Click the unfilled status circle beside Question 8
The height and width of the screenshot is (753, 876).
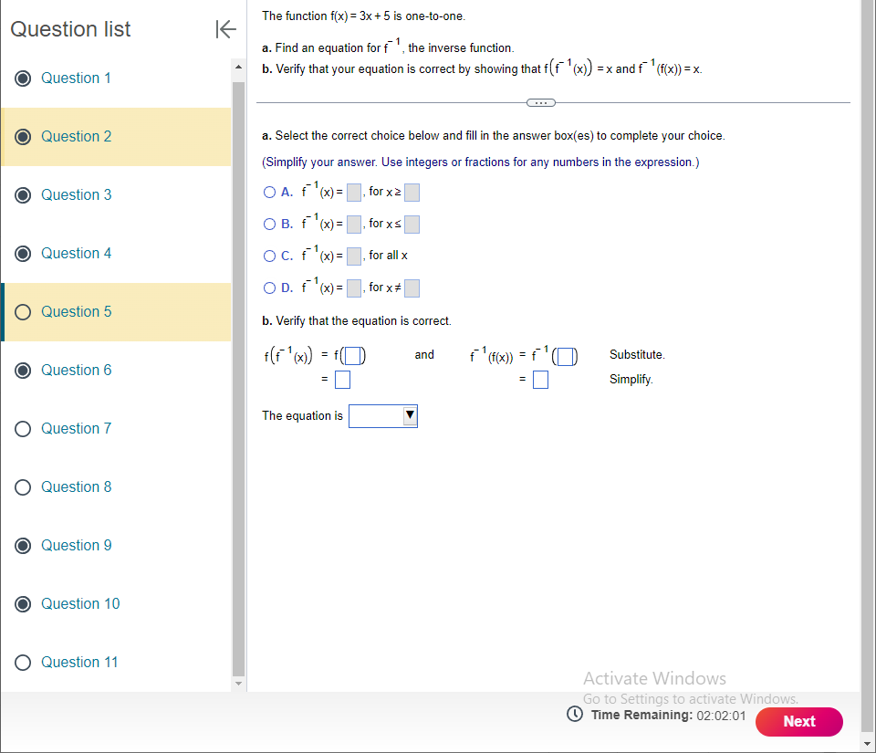click(22, 486)
